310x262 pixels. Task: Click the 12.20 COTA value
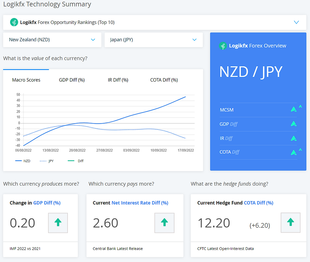(x=214, y=223)
